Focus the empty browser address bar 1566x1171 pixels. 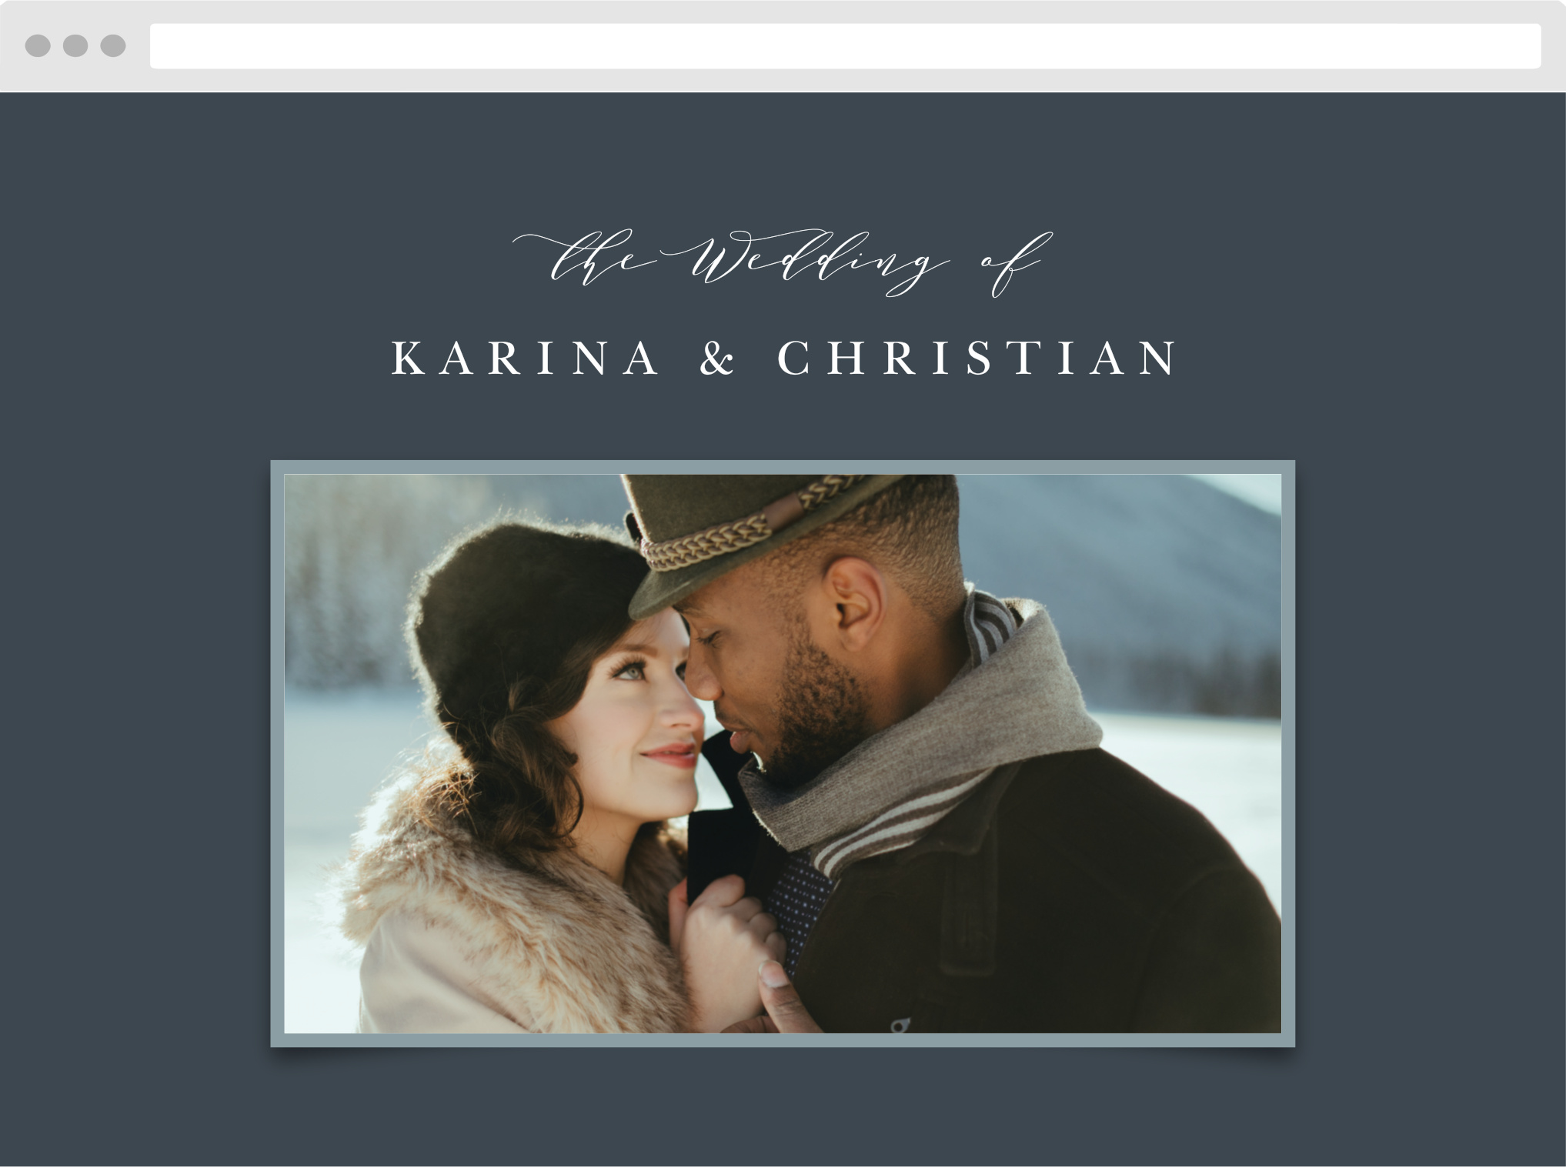tap(845, 46)
